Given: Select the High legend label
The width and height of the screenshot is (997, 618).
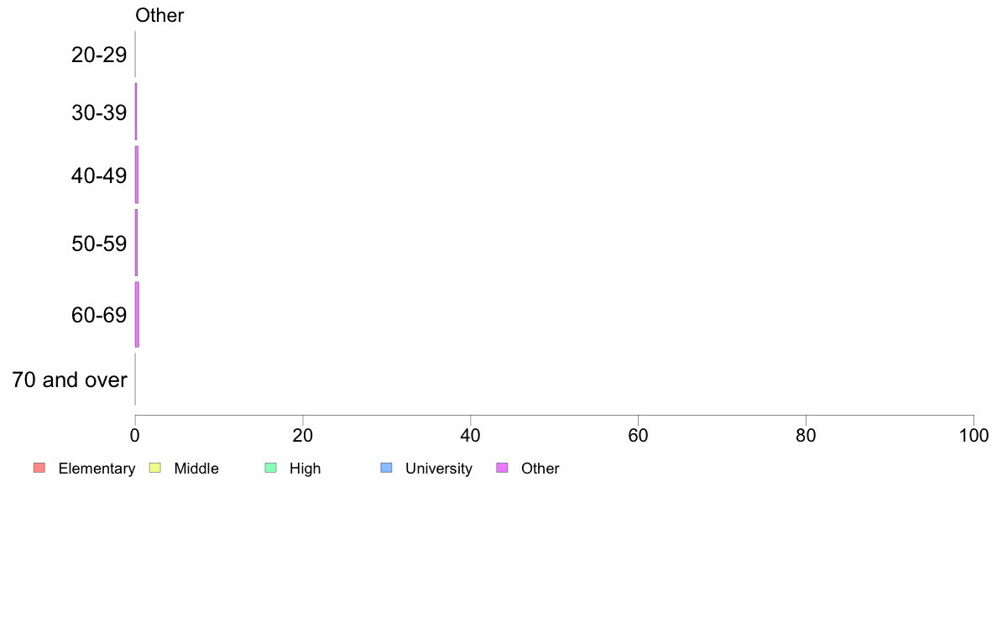Looking at the screenshot, I should 305,469.
